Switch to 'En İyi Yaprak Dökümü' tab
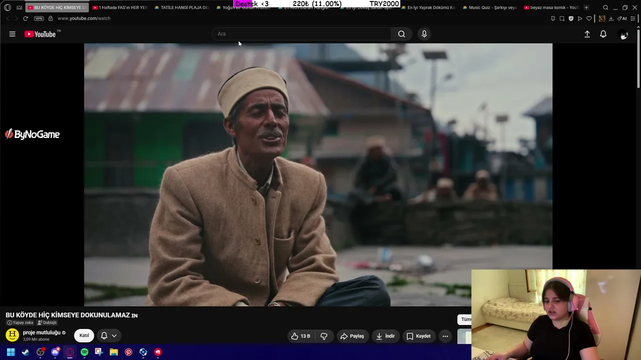Image resolution: width=641 pixels, height=360 pixels. click(428, 7)
